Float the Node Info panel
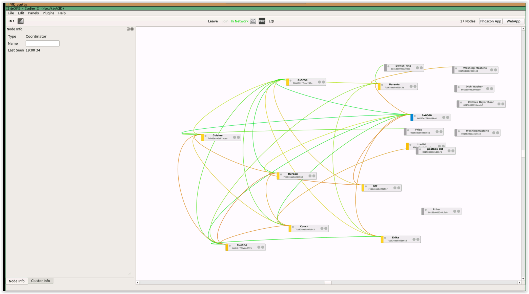 pyautogui.click(x=128, y=29)
